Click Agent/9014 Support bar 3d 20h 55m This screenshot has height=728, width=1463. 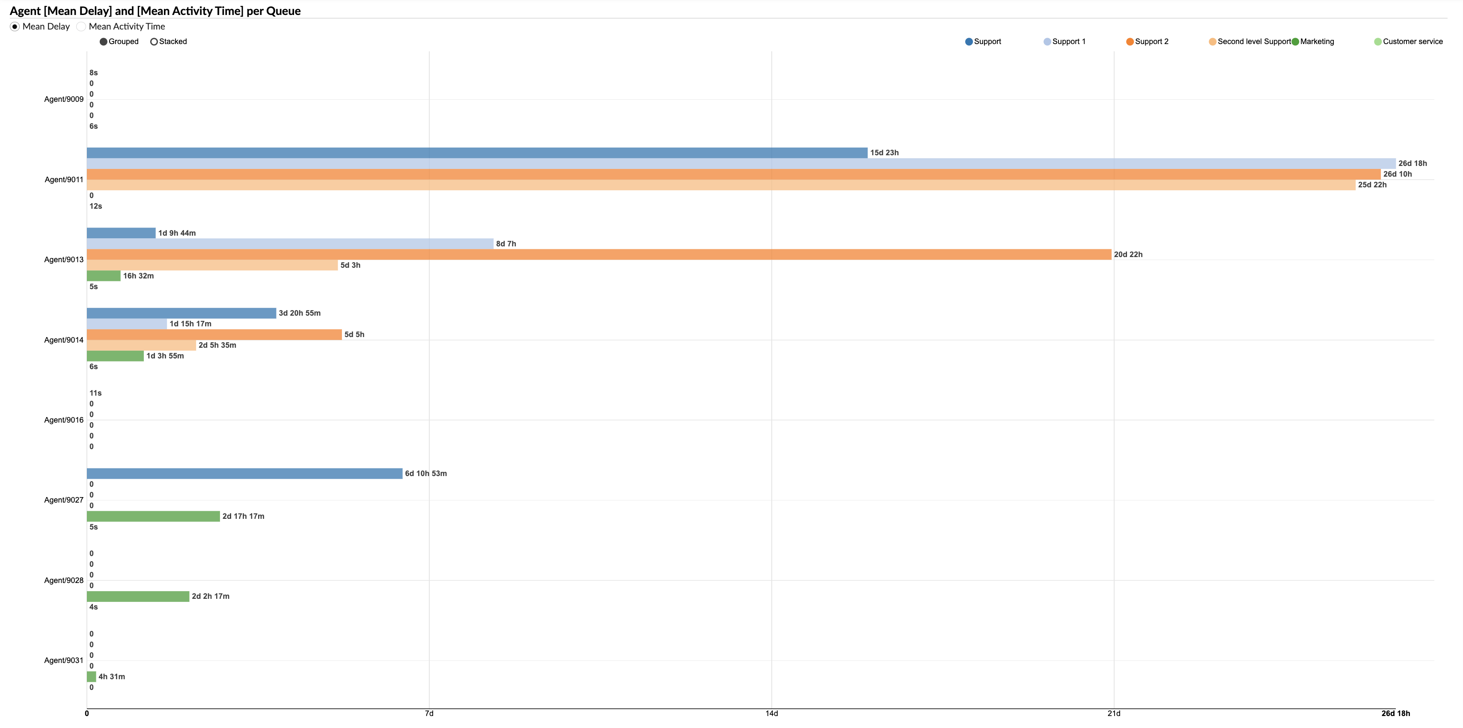(x=182, y=313)
